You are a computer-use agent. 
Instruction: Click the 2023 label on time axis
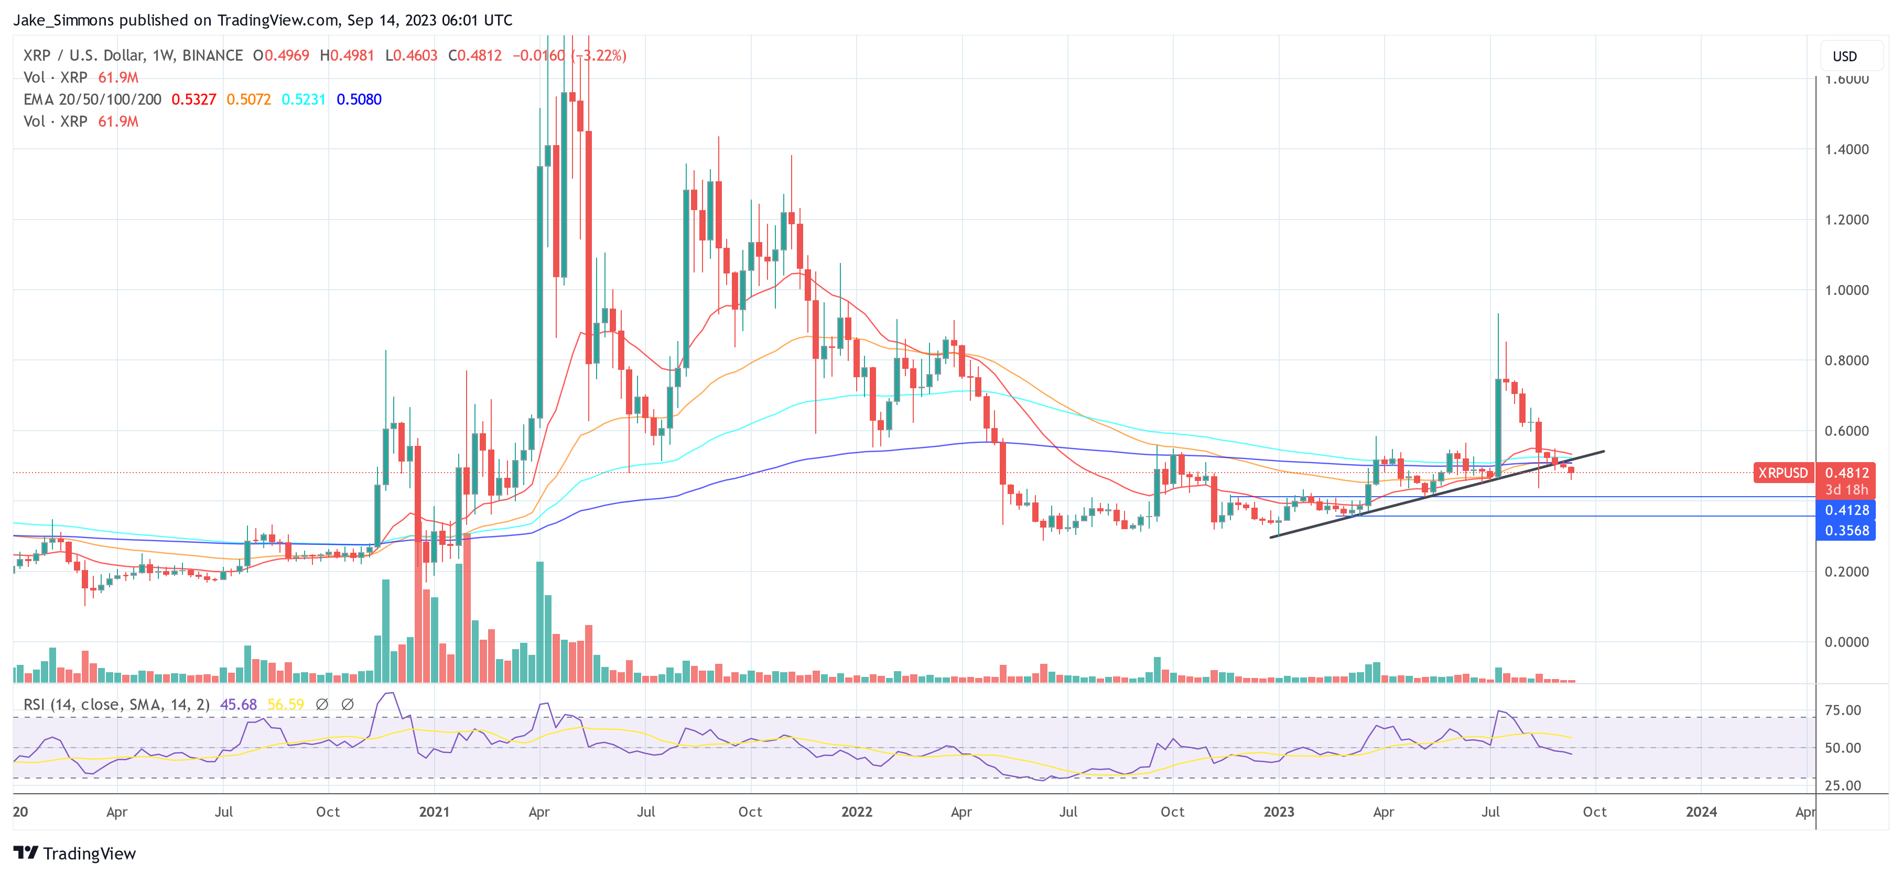[x=1279, y=812]
